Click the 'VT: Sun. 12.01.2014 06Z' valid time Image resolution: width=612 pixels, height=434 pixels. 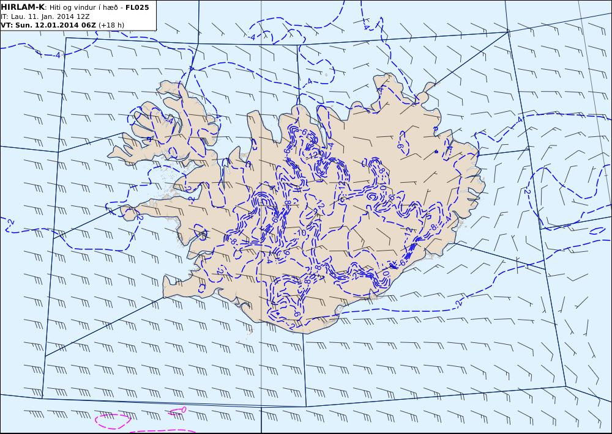(x=48, y=25)
